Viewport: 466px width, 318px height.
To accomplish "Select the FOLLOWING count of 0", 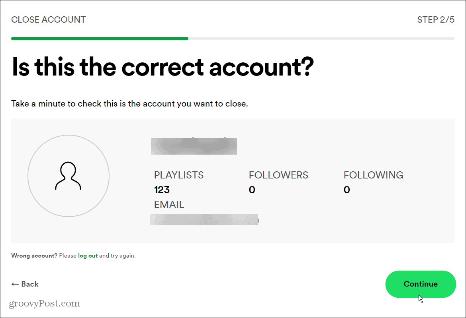I will click(x=347, y=190).
